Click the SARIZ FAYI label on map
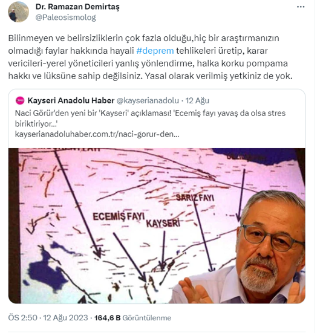This screenshot has width=323, height=333. click(195, 198)
